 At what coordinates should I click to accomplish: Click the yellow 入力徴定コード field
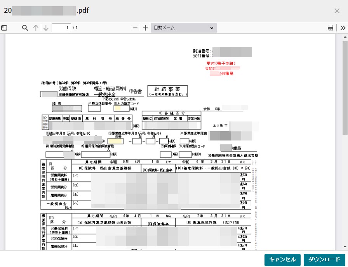coord(121,108)
